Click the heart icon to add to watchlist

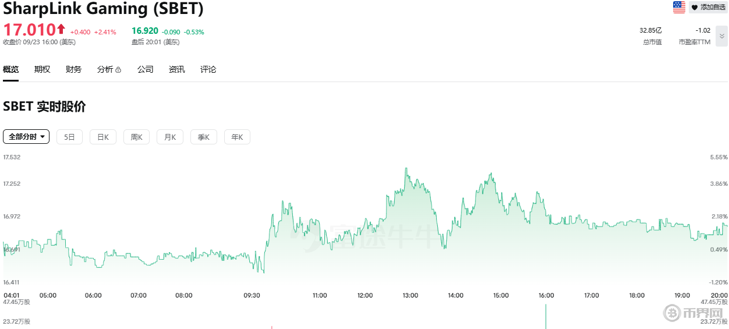pyautogui.click(x=694, y=8)
